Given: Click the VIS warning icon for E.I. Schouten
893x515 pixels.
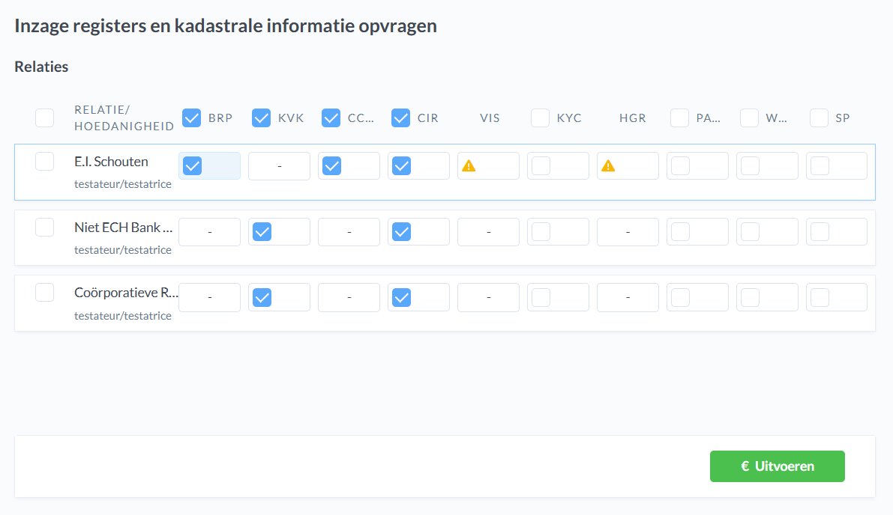Looking at the screenshot, I should point(469,166).
